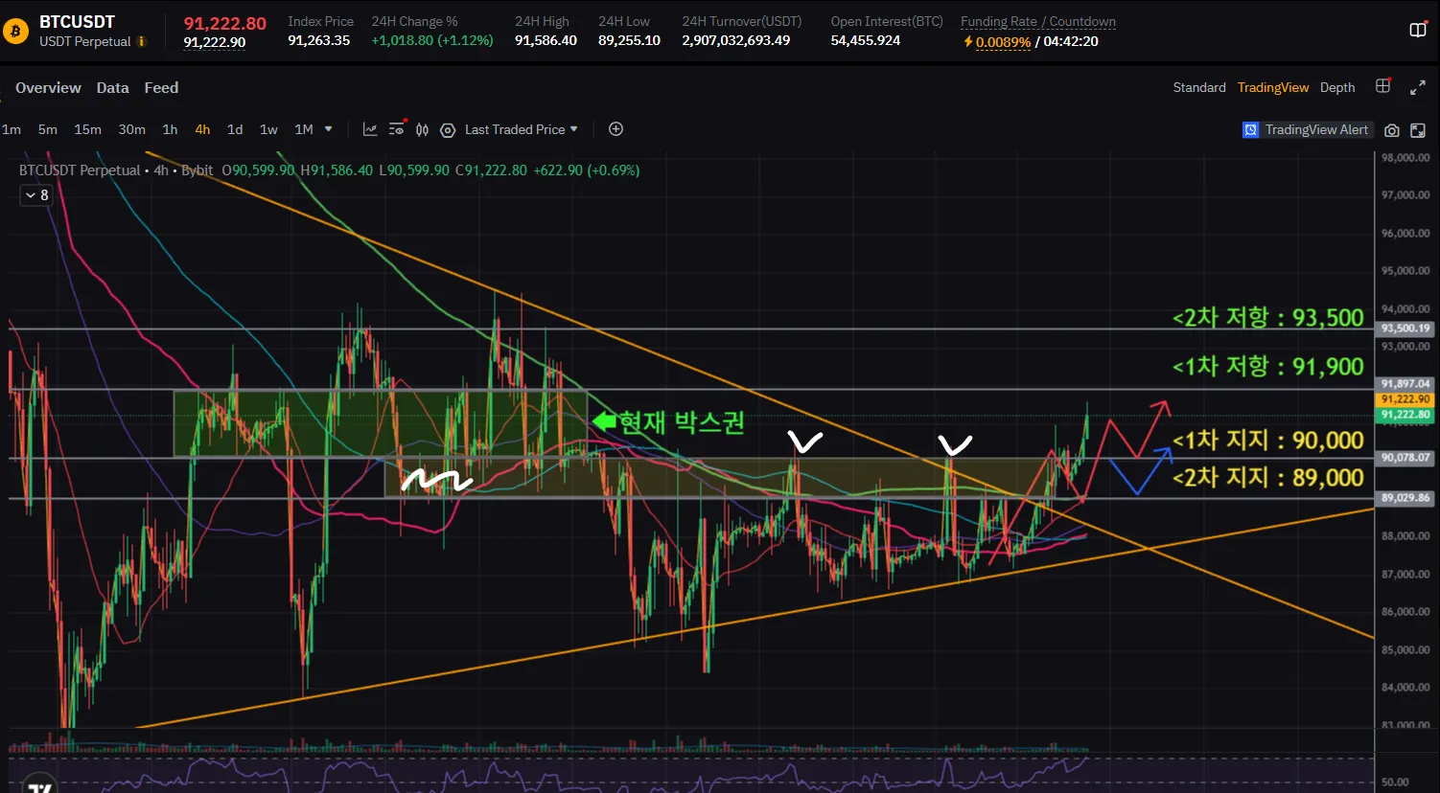Expand the more timeframes dropdown arrow

click(x=329, y=129)
